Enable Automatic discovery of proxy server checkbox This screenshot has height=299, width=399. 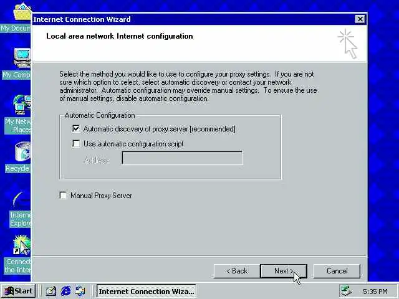click(76, 129)
